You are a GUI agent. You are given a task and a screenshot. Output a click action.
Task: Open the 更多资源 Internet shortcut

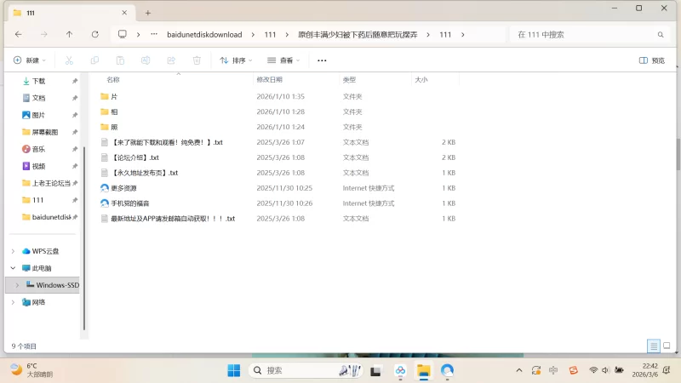click(x=105, y=188)
